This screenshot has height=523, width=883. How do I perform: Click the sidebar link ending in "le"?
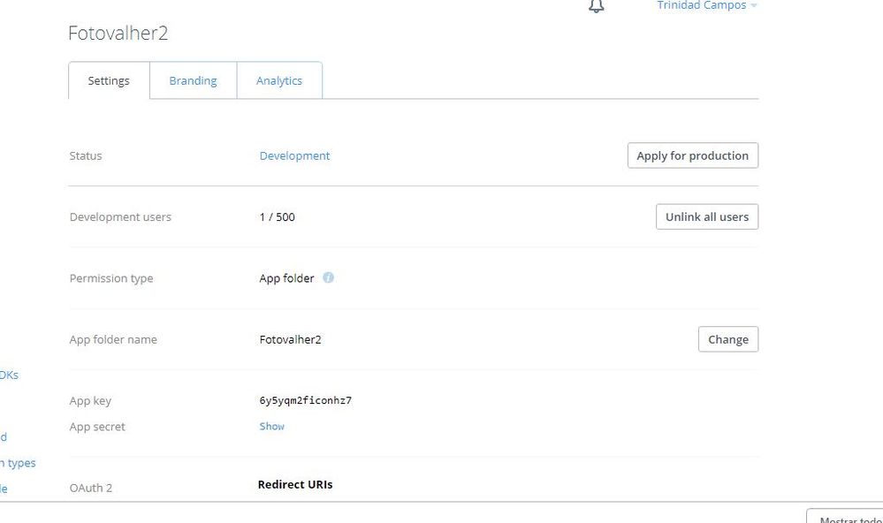click(4, 488)
